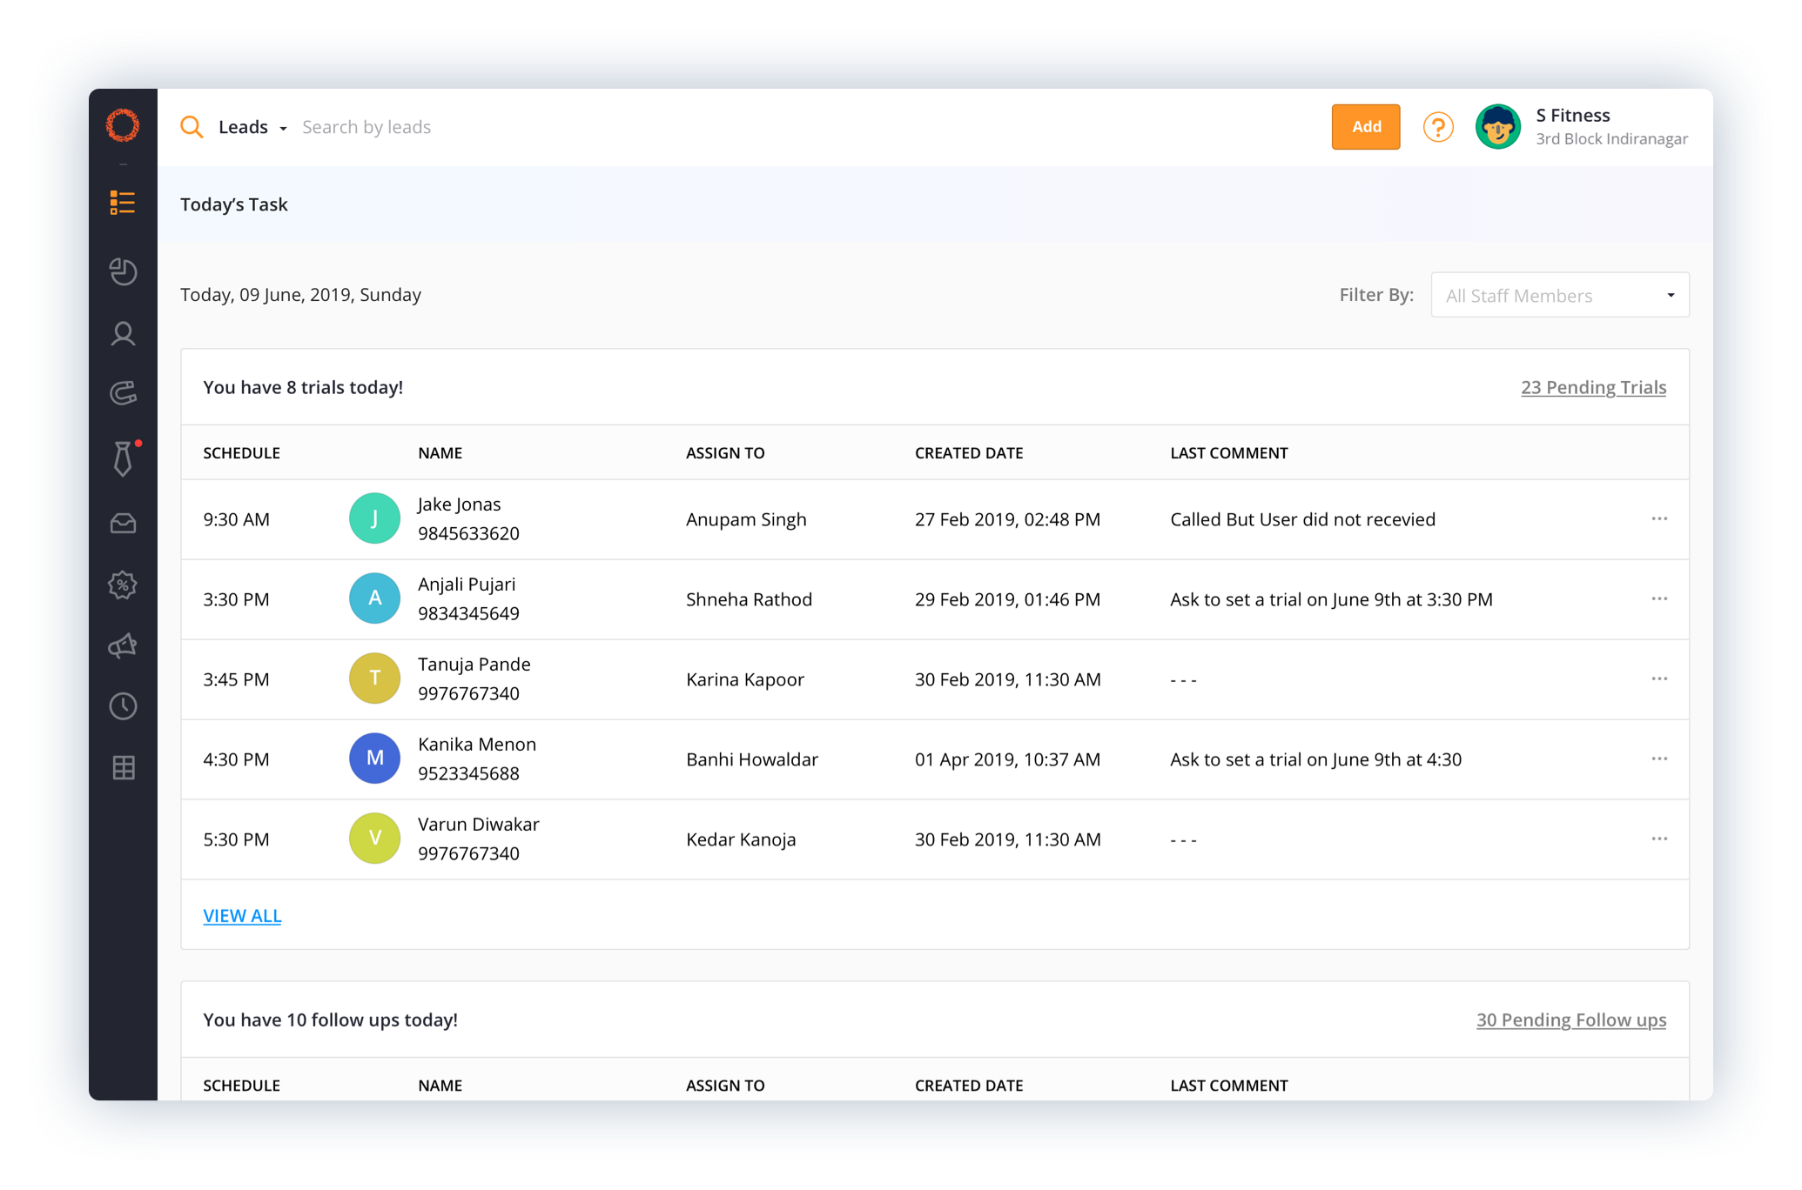Click the Search by leads input field

366,127
